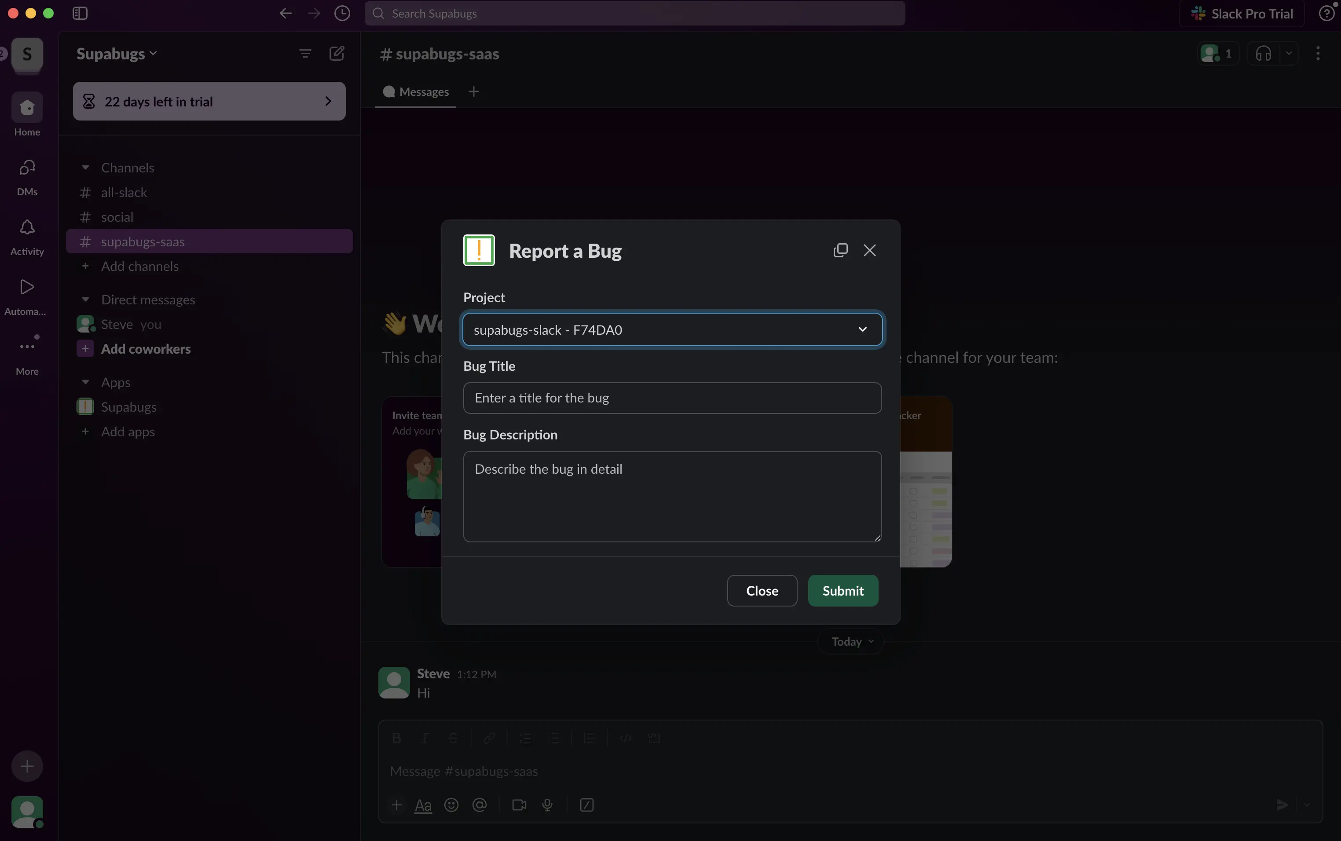Open the social channel

[x=209, y=217]
